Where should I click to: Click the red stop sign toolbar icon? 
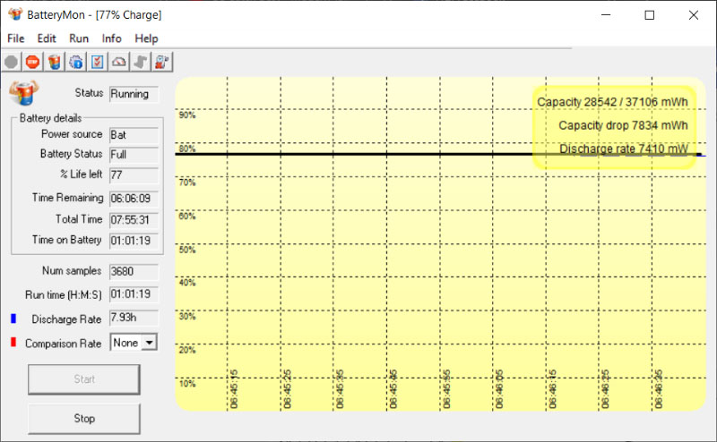(x=32, y=62)
